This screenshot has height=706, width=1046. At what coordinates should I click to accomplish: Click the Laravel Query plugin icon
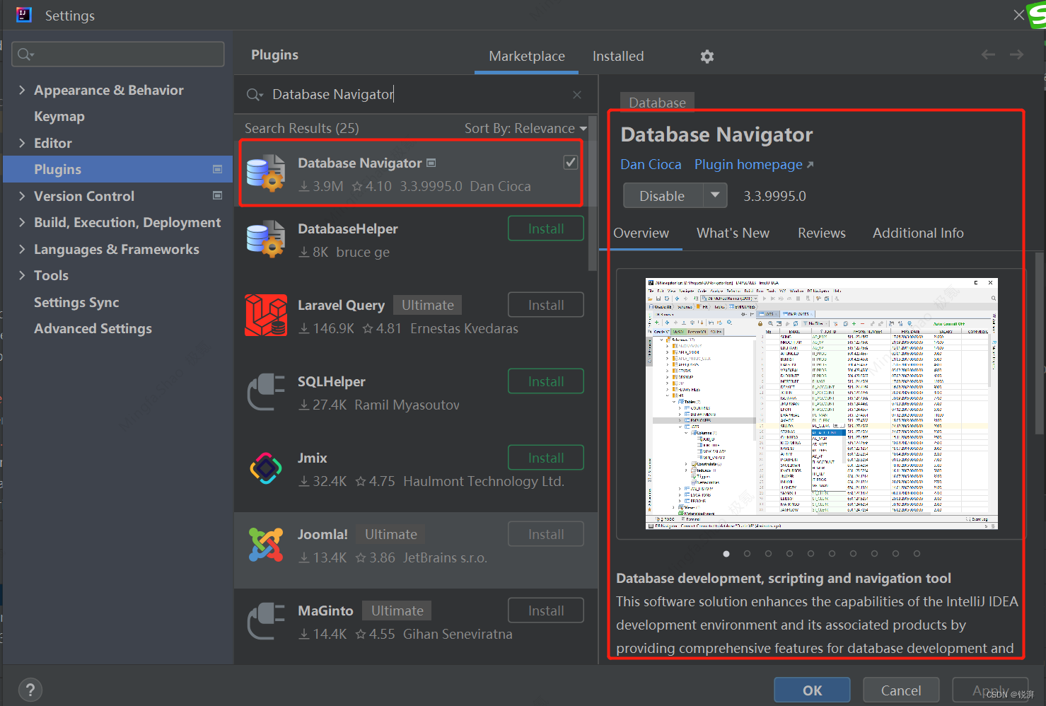[266, 316]
